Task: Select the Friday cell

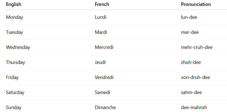Action: click(12, 77)
